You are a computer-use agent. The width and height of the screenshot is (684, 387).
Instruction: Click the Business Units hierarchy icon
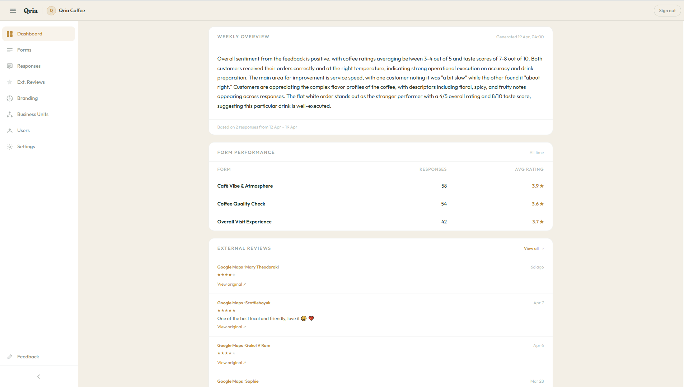(10, 115)
